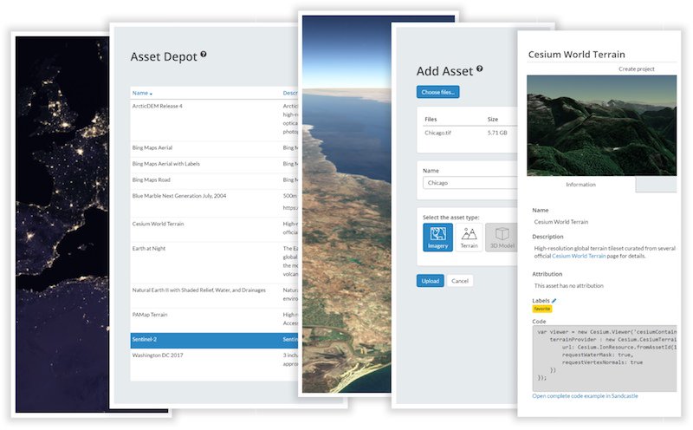Open the Add Asset help icon

pos(480,68)
